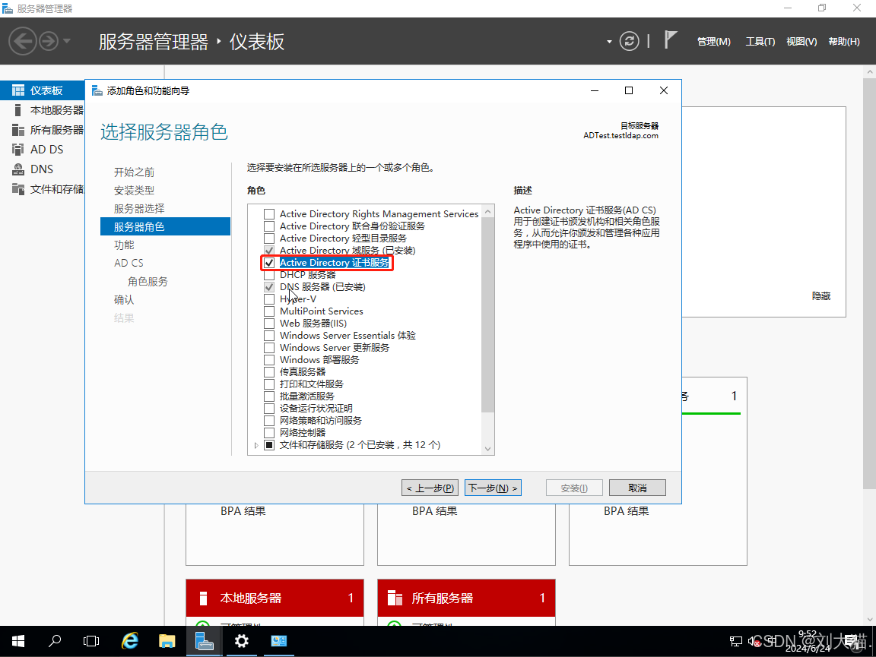The image size is (876, 657).
Task: Check Active Directory 轻型目录服务
Action: click(x=269, y=238)
